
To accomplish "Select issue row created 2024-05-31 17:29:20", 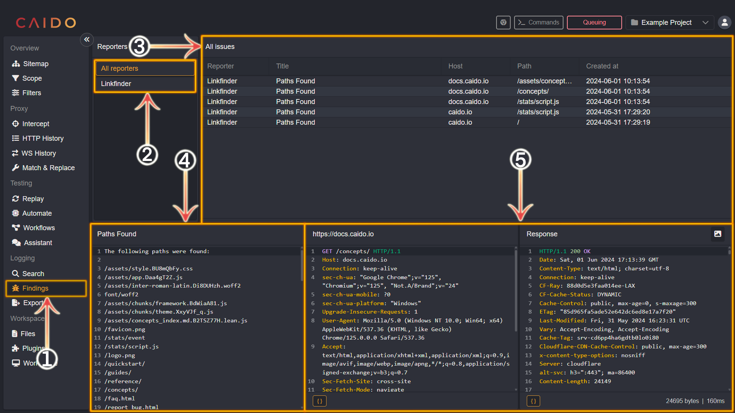I will (x=467, y=112).
